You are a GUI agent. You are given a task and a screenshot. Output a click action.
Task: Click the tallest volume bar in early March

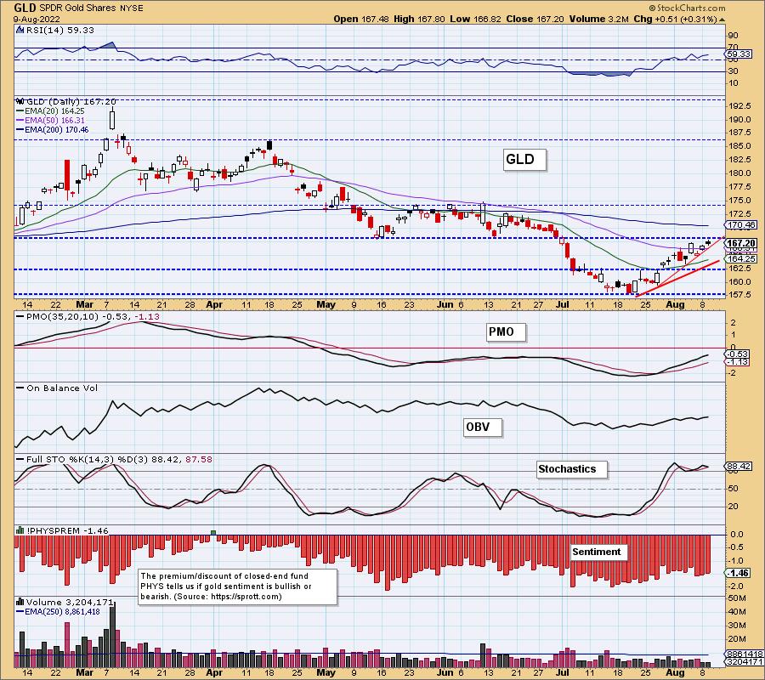click(113, 636)
